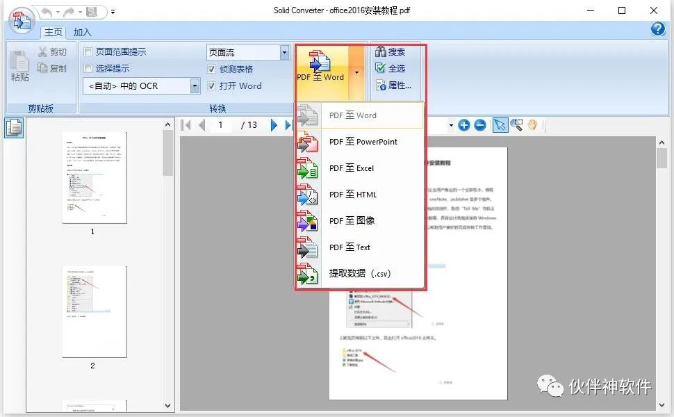Open the 搜索 search tool
This screenshot has height=417, width=674.
point(390,51)
